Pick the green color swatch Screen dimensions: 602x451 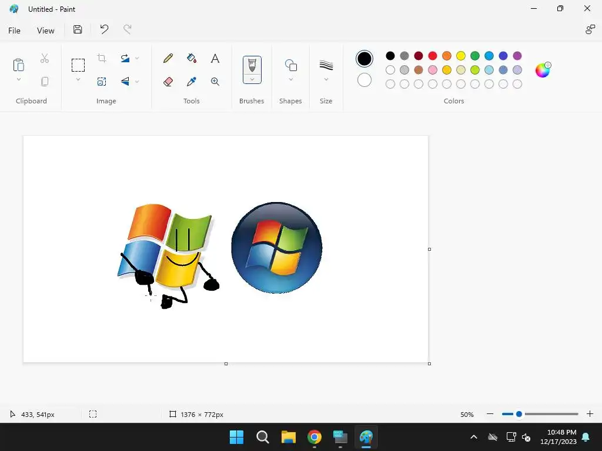[475, 56]
